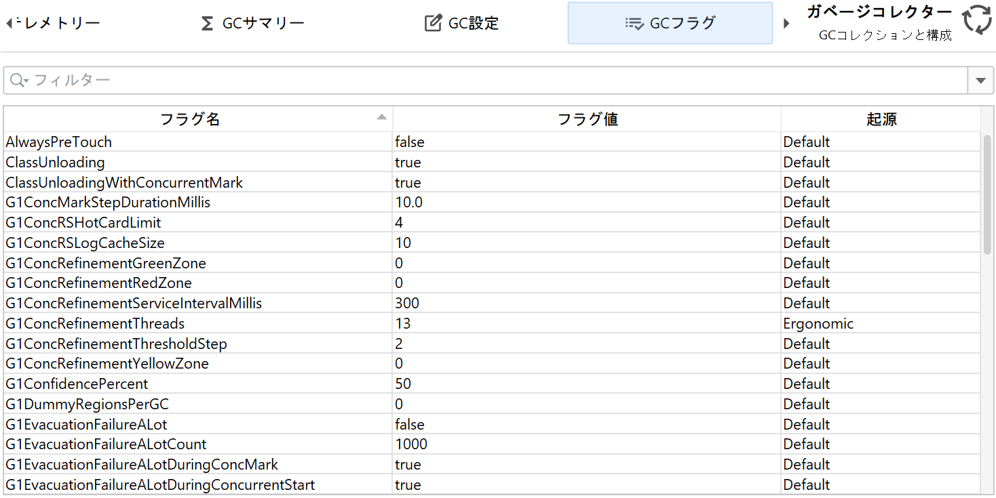Switch to the GCサマリー tab
Screen dimensions: 996x498
253,24
